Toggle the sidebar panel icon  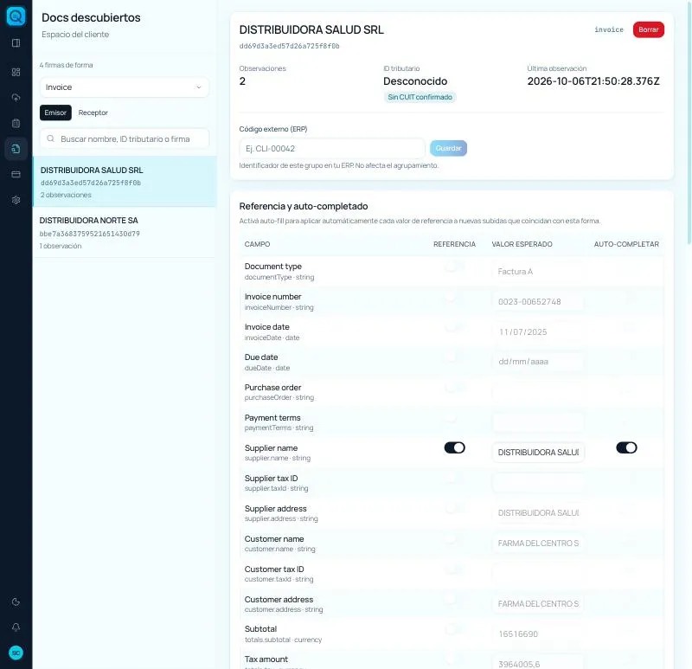[x=16, y=42]
